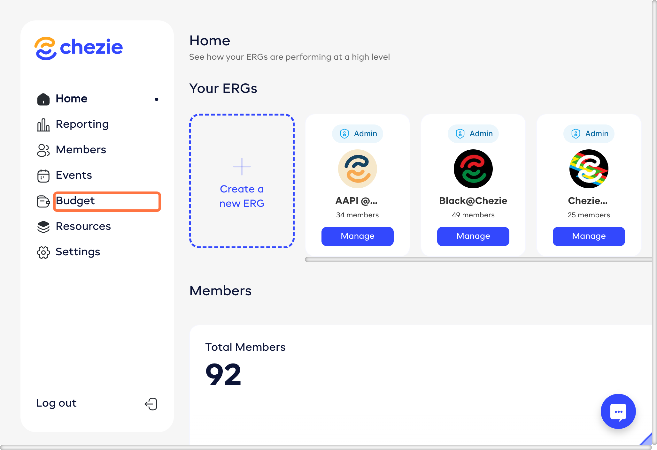Manage the AAPI ERG

(x=357, y=236)
